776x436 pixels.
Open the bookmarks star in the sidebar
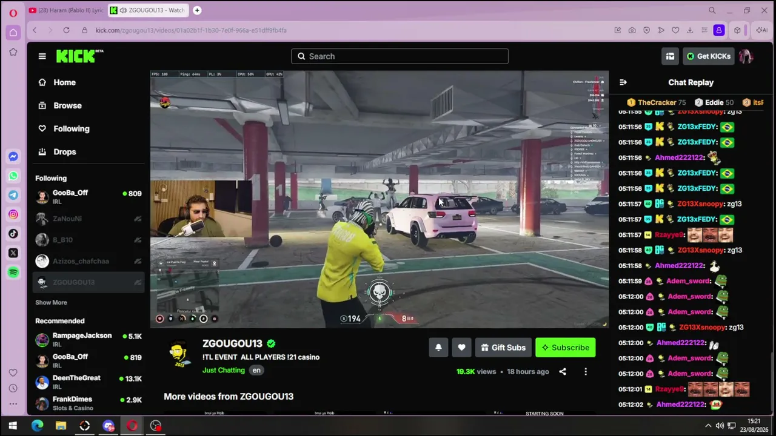click(13, 52)
